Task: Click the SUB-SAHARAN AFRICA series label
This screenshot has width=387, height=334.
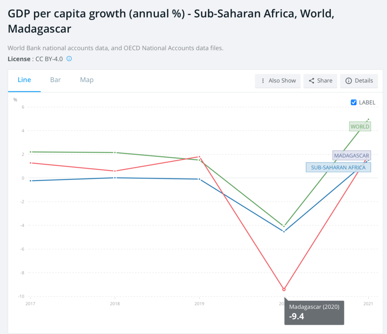Action: [x=338, y=167]
